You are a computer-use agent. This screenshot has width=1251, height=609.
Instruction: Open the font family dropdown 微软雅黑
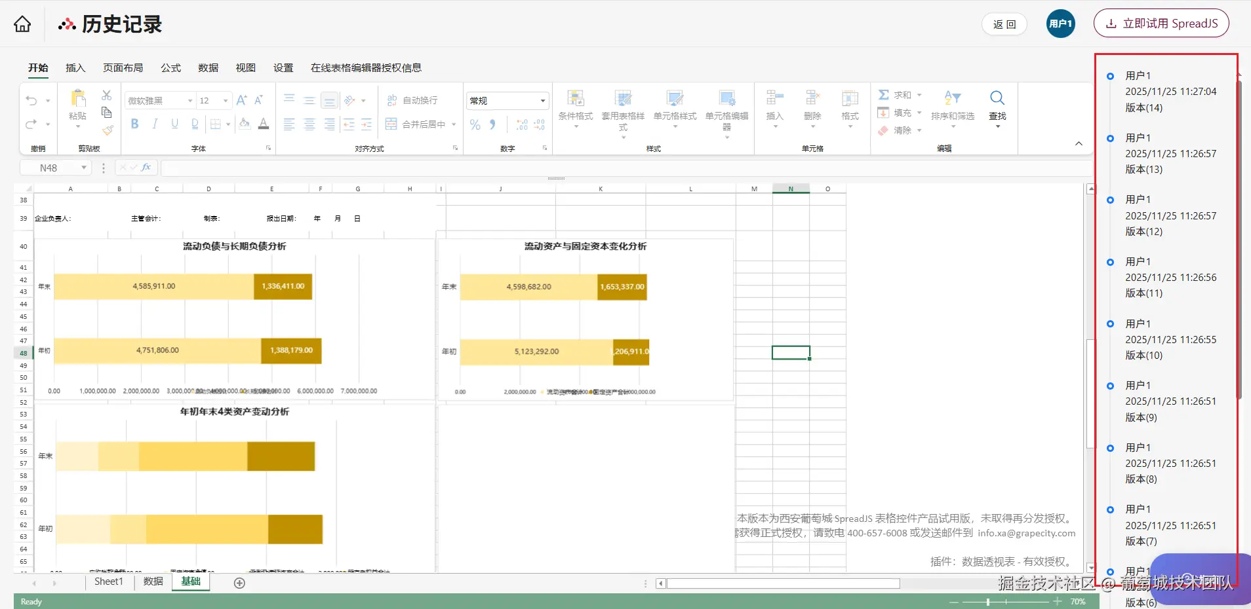pos(190,101)
